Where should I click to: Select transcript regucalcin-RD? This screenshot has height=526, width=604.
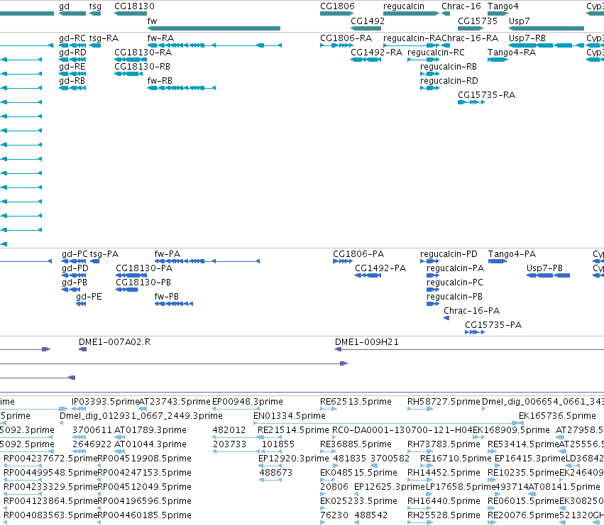[430, 88]
